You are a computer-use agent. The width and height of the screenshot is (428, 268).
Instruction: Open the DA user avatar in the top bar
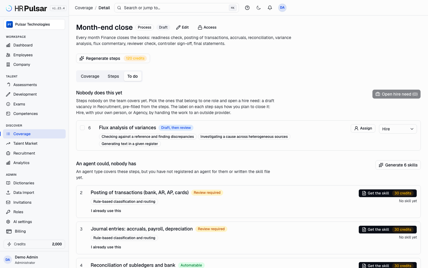point(282,8)
